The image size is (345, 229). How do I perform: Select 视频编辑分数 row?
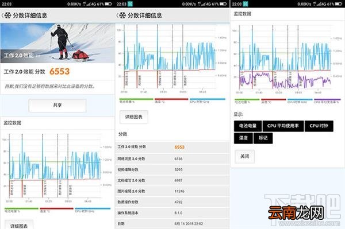(x=172, y=169)
